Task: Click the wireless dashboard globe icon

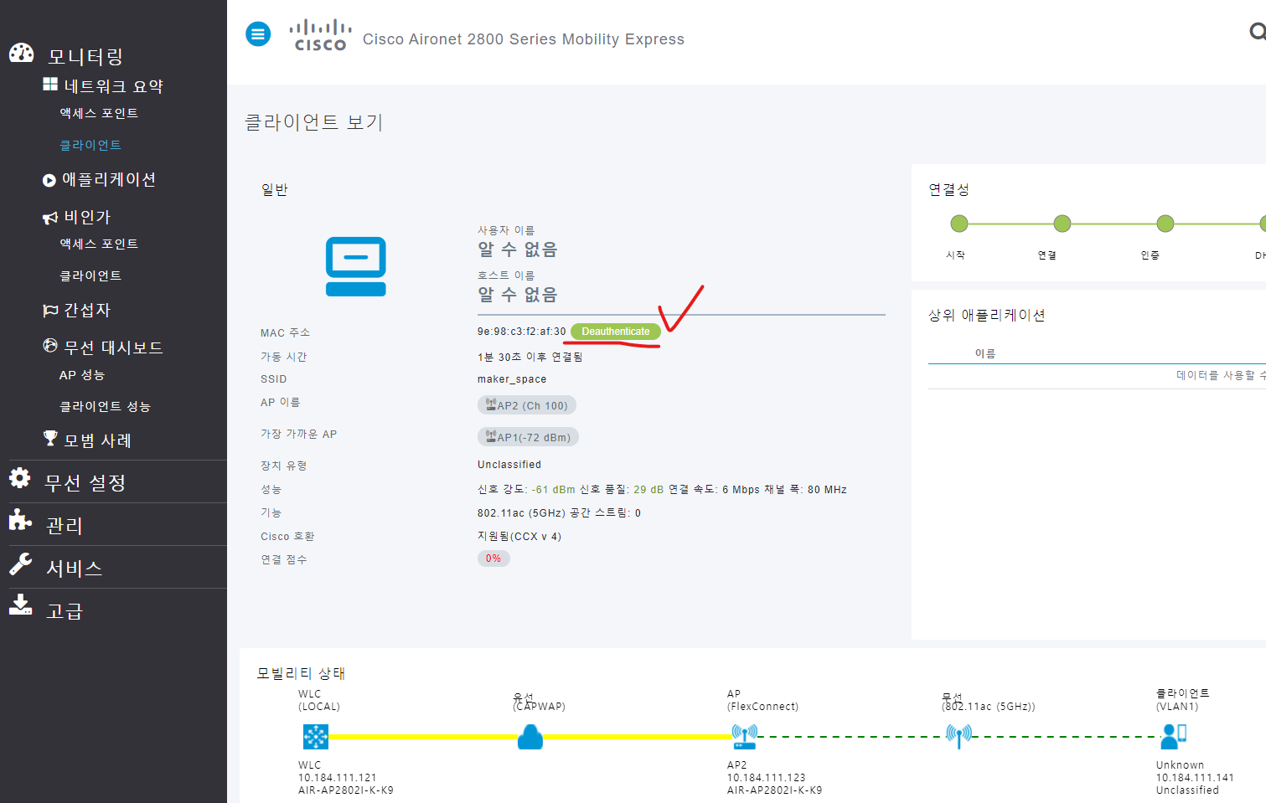Action: tap(50, 346)
